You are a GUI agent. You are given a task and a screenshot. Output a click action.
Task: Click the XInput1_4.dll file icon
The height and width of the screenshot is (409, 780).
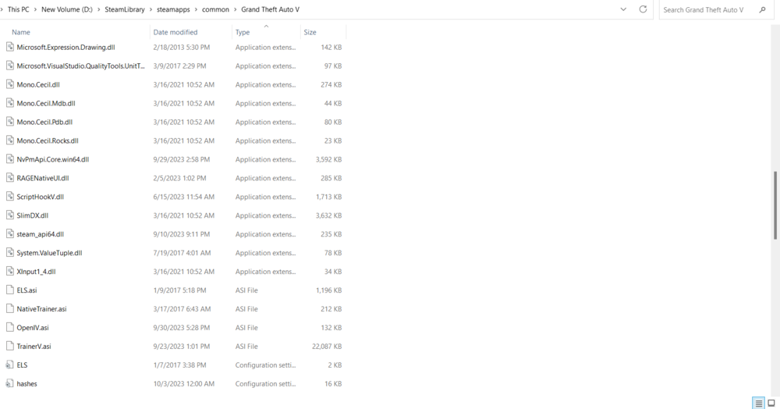[x=9, y=271]
